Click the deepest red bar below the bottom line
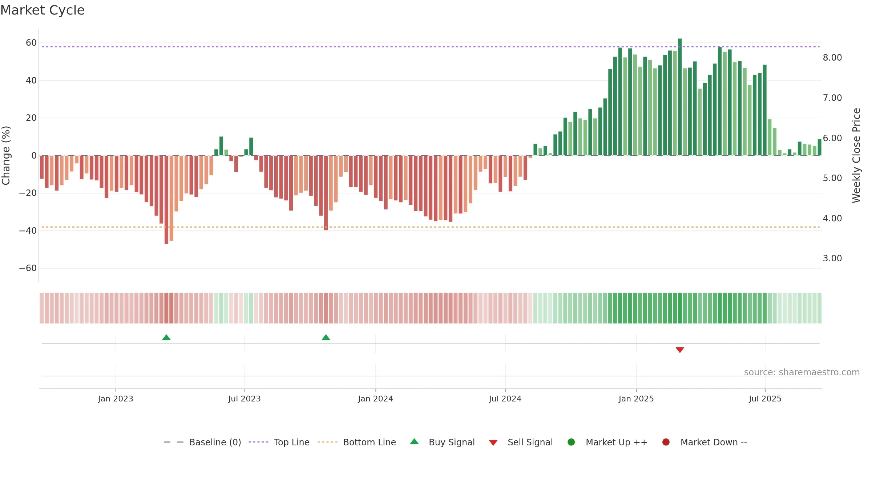Viewport: 872px width, 490px height. (166, 200)
